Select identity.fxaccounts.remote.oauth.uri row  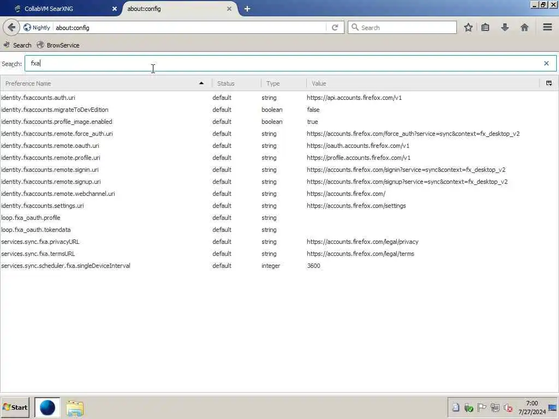279,146
